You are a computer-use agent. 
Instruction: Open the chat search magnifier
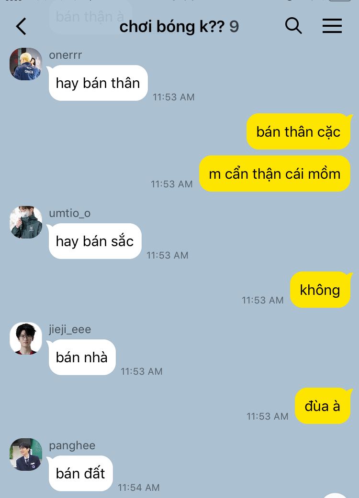(293, 26)
